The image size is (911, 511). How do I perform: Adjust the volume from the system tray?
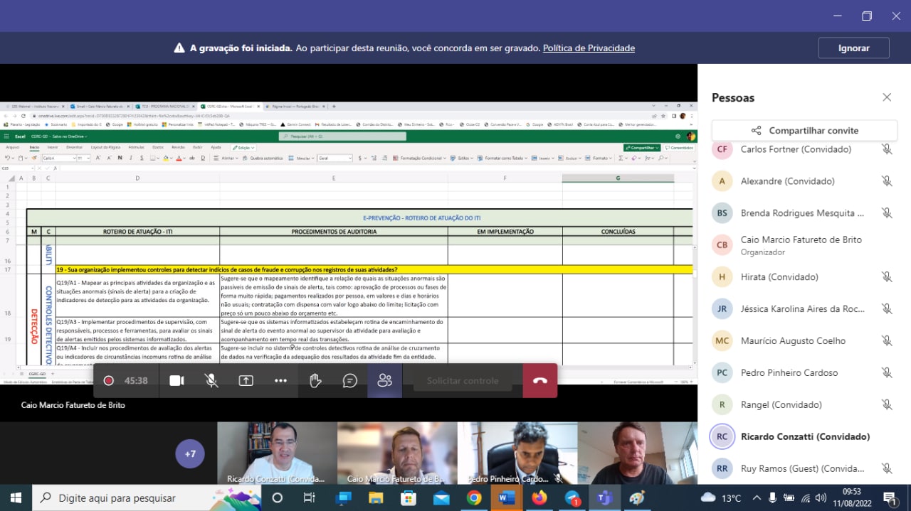click(x=821, y=497)
